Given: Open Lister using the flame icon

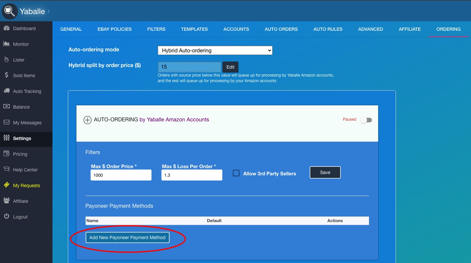Looking at the screenshot, I should [7, 60].
